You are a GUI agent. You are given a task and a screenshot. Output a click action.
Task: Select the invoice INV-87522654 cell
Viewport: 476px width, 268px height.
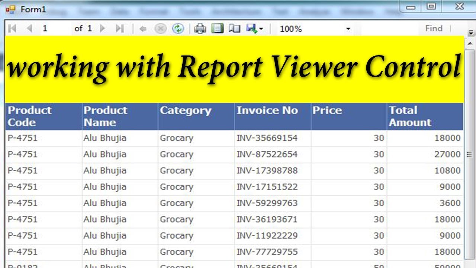tap(273, 154)
